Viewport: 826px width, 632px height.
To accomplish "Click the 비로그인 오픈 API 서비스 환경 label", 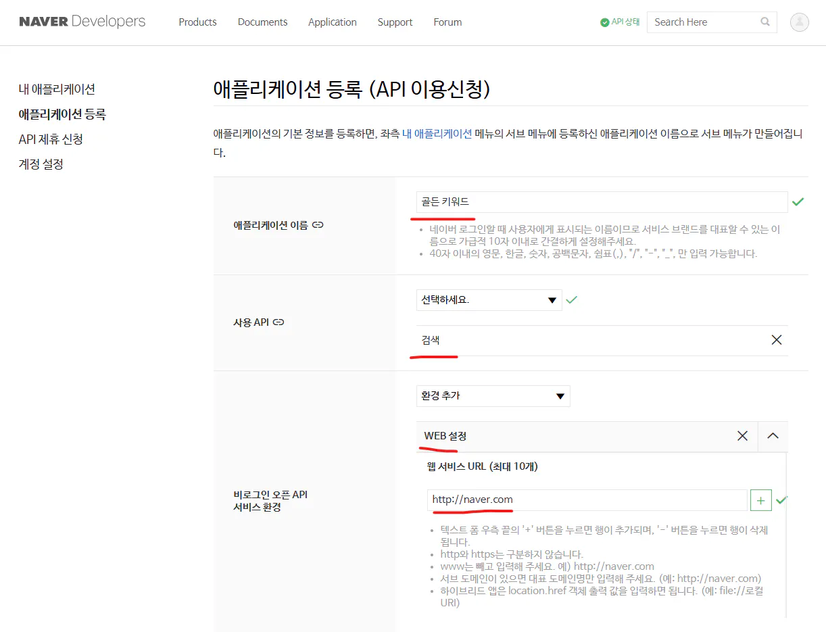I will pyautogui.click(x=270, y=501).
